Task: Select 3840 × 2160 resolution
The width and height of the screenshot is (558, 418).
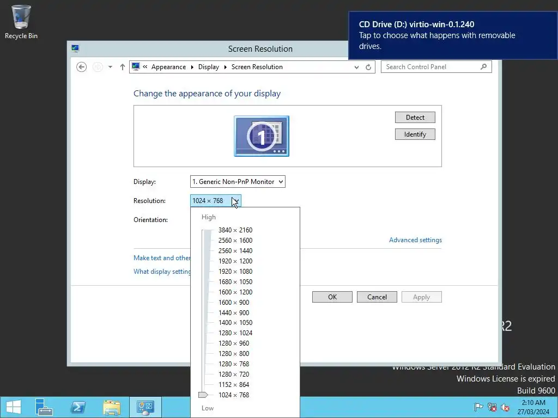Action: point(235,230)
